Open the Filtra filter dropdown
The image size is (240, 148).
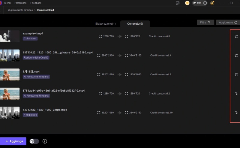pos(205,23)
